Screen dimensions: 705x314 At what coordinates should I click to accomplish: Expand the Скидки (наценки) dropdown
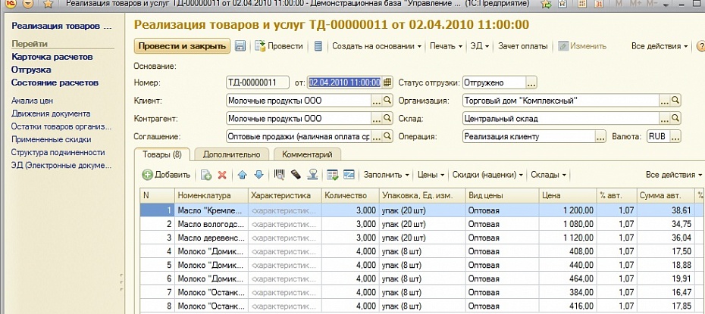pos(487,175)
